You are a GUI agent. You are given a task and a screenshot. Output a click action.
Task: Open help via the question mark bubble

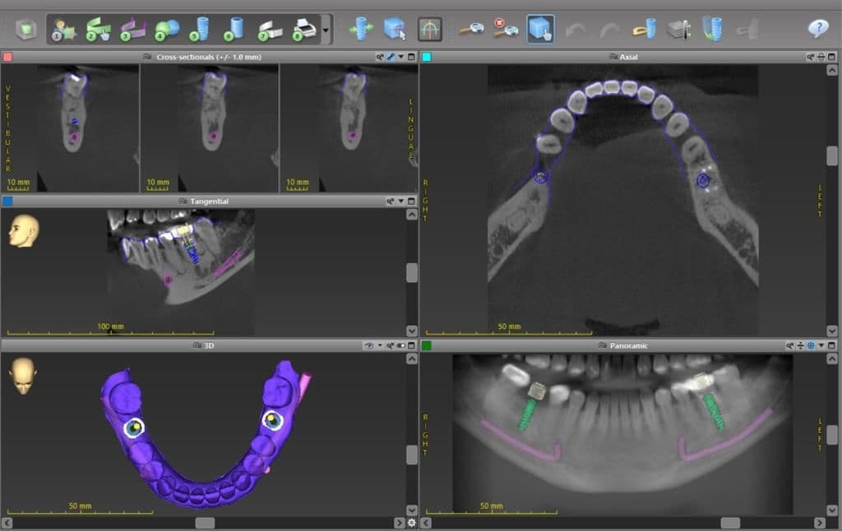pyautogui.click(x=817, y=30)
